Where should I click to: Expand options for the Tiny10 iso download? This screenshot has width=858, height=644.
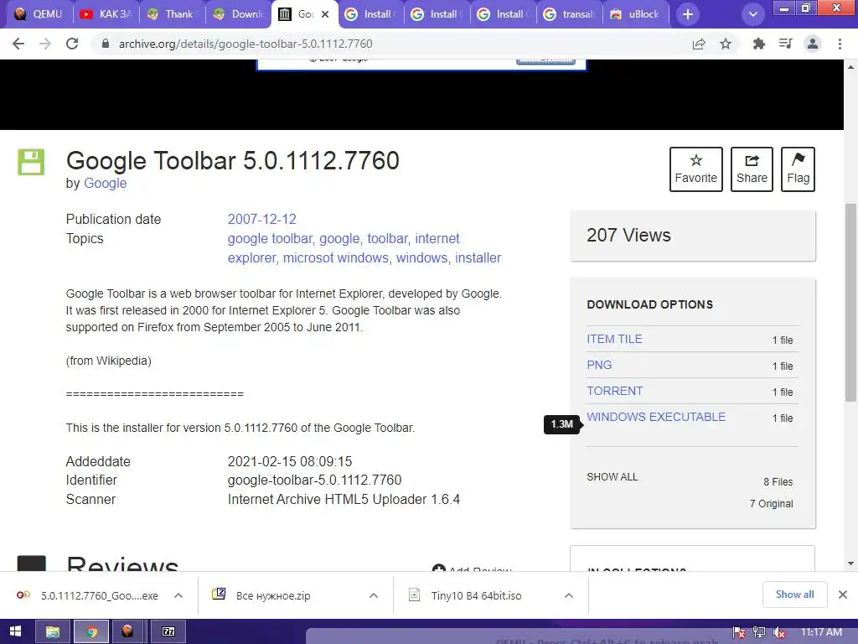click(x=569, y=595)
